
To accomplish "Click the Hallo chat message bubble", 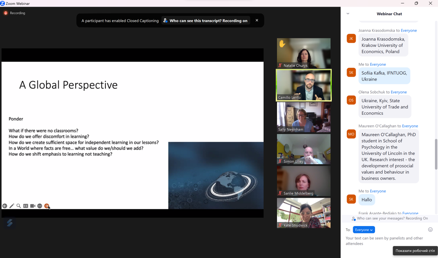I will (x=367, y=200).
